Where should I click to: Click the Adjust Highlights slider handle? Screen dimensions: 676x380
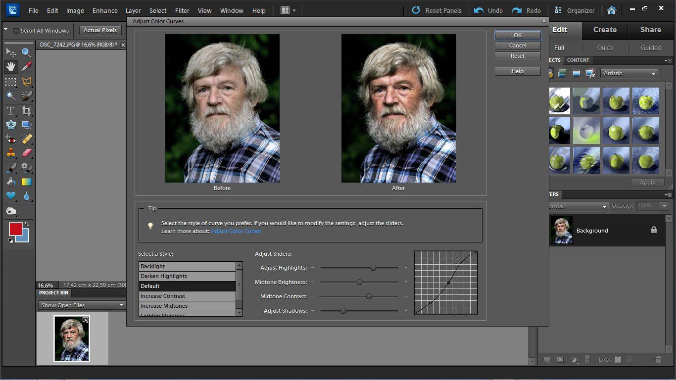373,268
